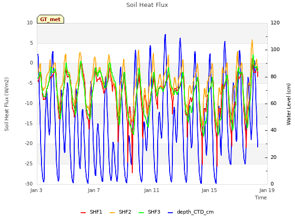295x221 pixels.
Task: Click the left axis -15 tick label
Action: click(x=29, y=124)
